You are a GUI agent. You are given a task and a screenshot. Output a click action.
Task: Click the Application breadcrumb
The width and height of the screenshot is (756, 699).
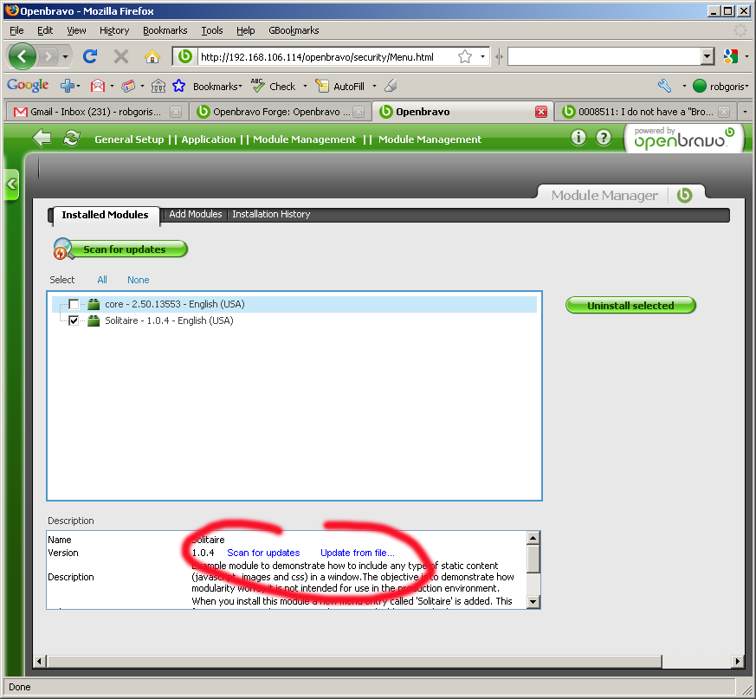209,139
